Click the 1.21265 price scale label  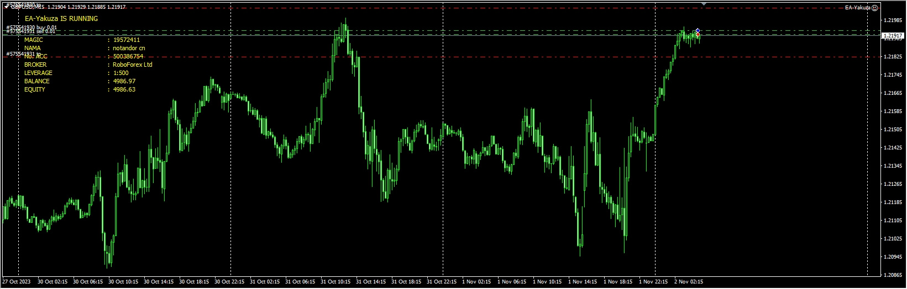[893, 184]
